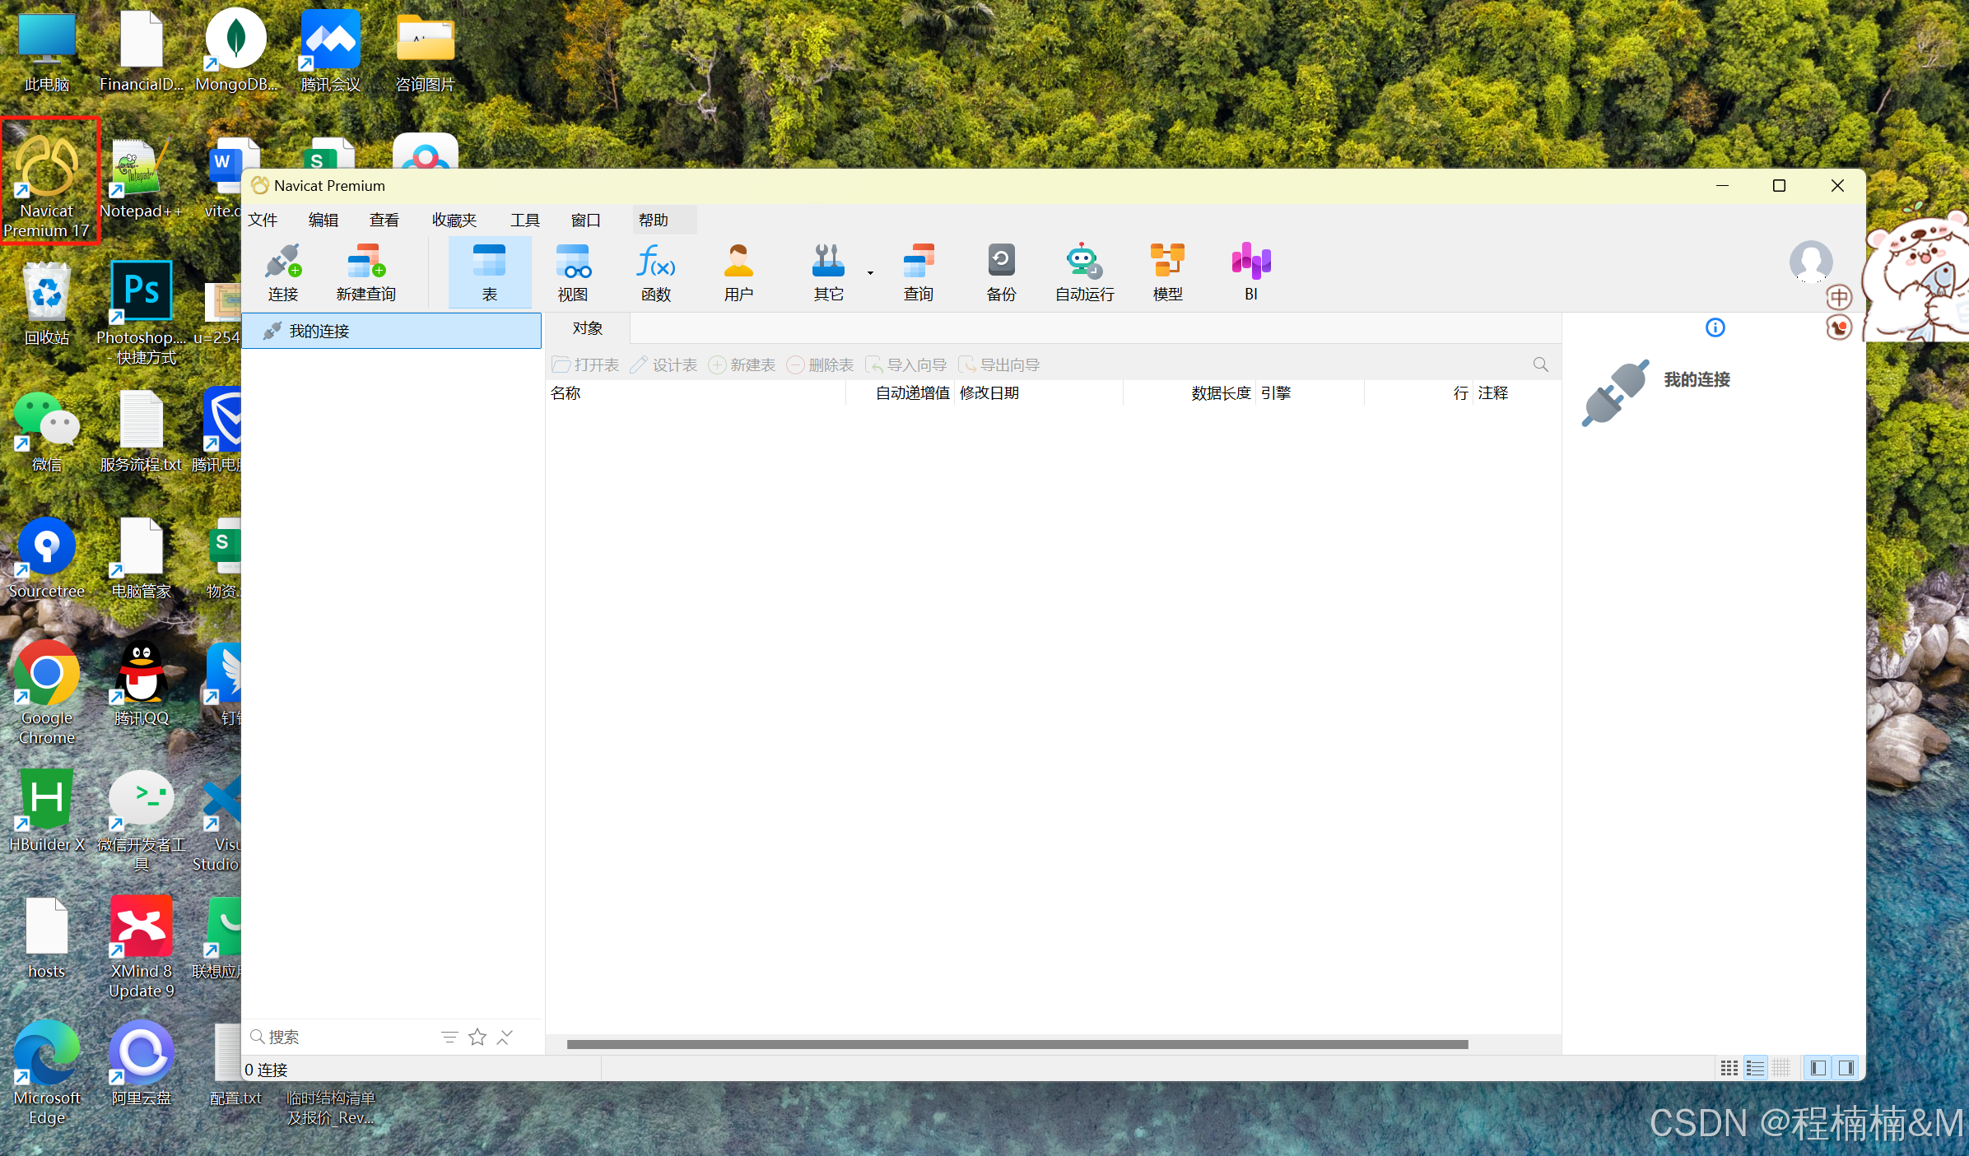Open the Sourcetree desktop shortcut
This screenshot has width=1969, height=1156.
point(47,558)
